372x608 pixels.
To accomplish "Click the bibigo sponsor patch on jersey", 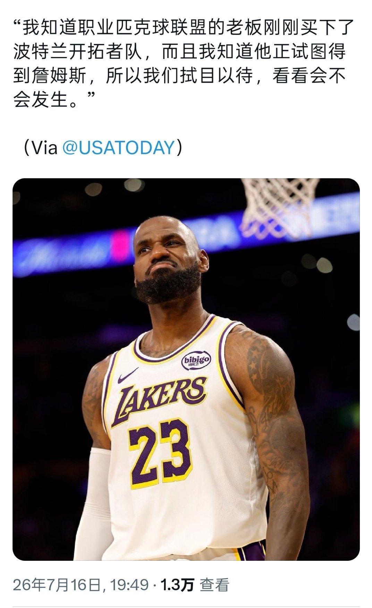I will coord(196,361).
